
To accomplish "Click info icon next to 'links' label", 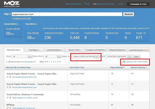I will pos(38,56).
